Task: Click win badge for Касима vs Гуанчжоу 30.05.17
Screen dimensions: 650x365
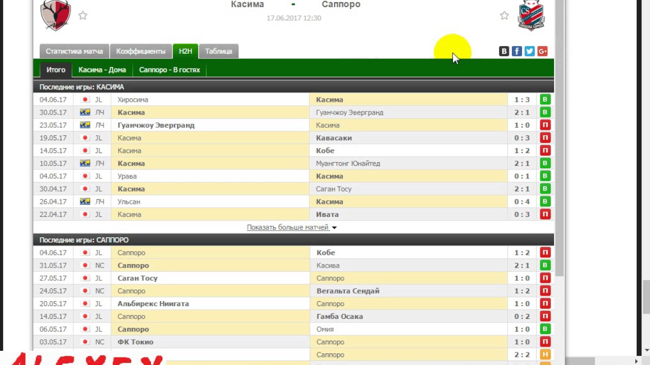Action: [x=545, y=113]
